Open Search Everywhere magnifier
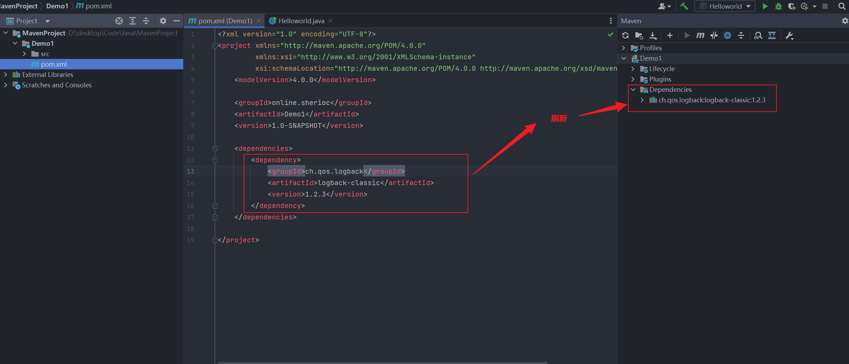Image resolution: width=849 pixels, height=364 pixels. click(842, 6)
